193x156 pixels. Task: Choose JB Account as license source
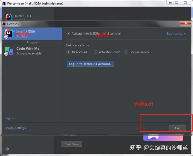tap(68, 52)
